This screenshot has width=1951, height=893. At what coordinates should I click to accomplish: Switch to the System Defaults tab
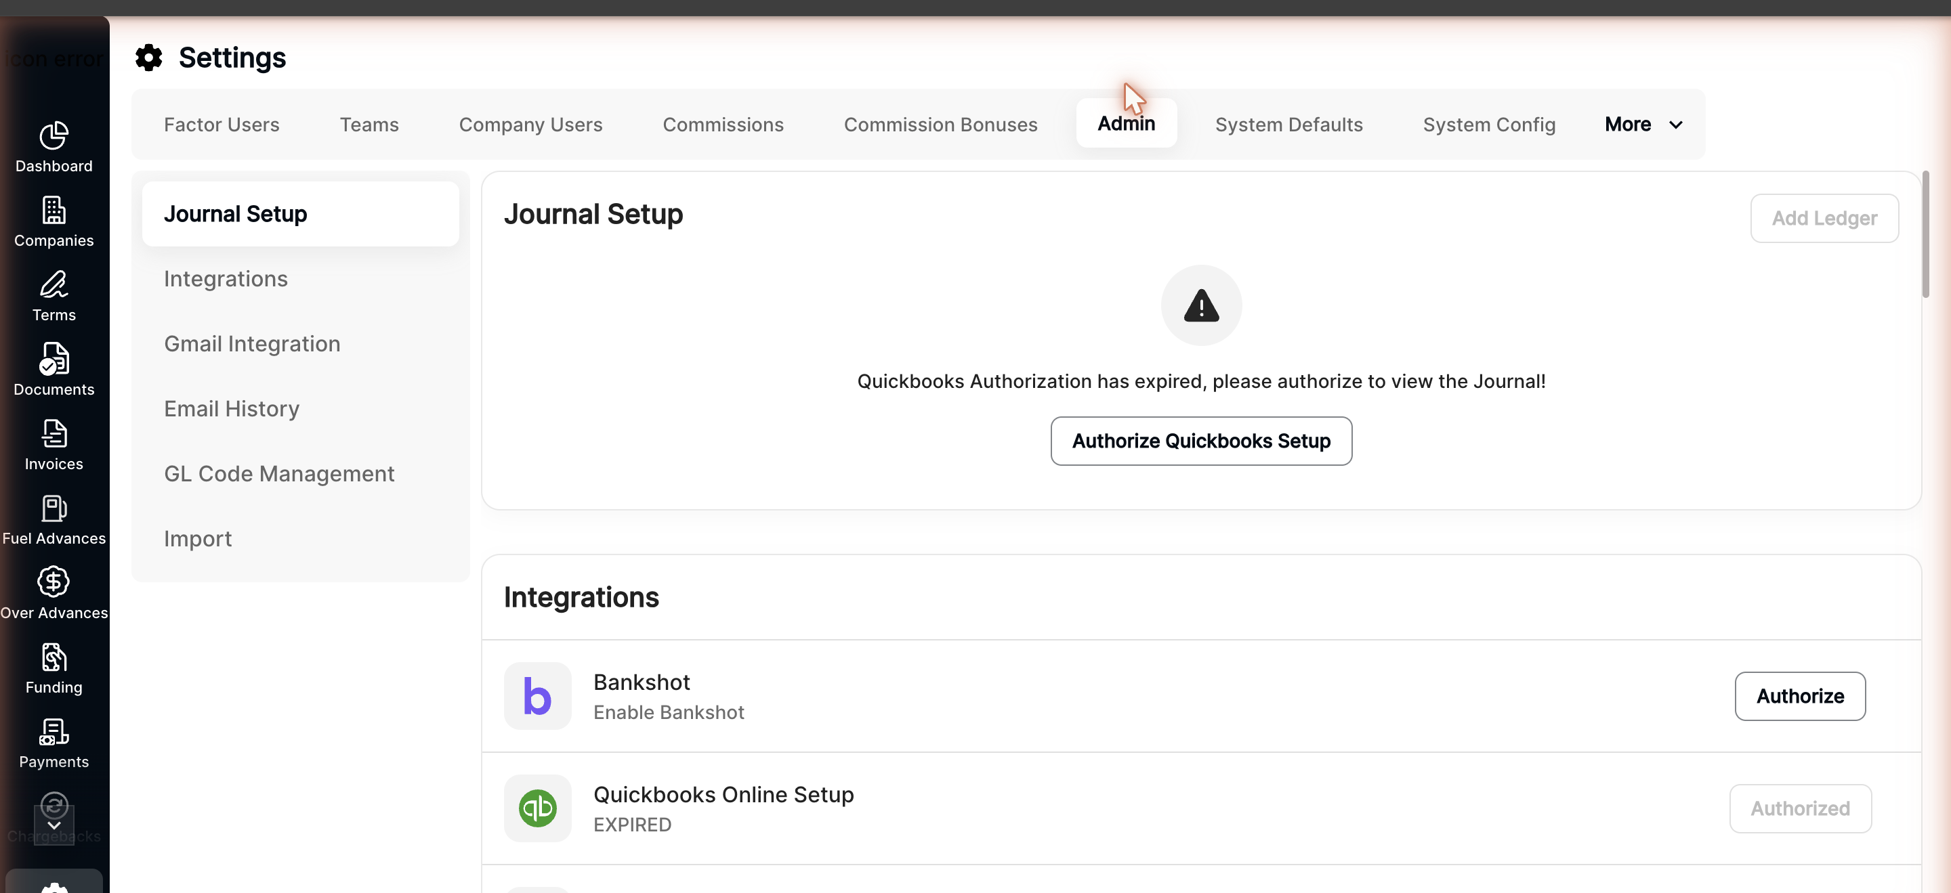pyautogui.click(x=1288, y=124)
